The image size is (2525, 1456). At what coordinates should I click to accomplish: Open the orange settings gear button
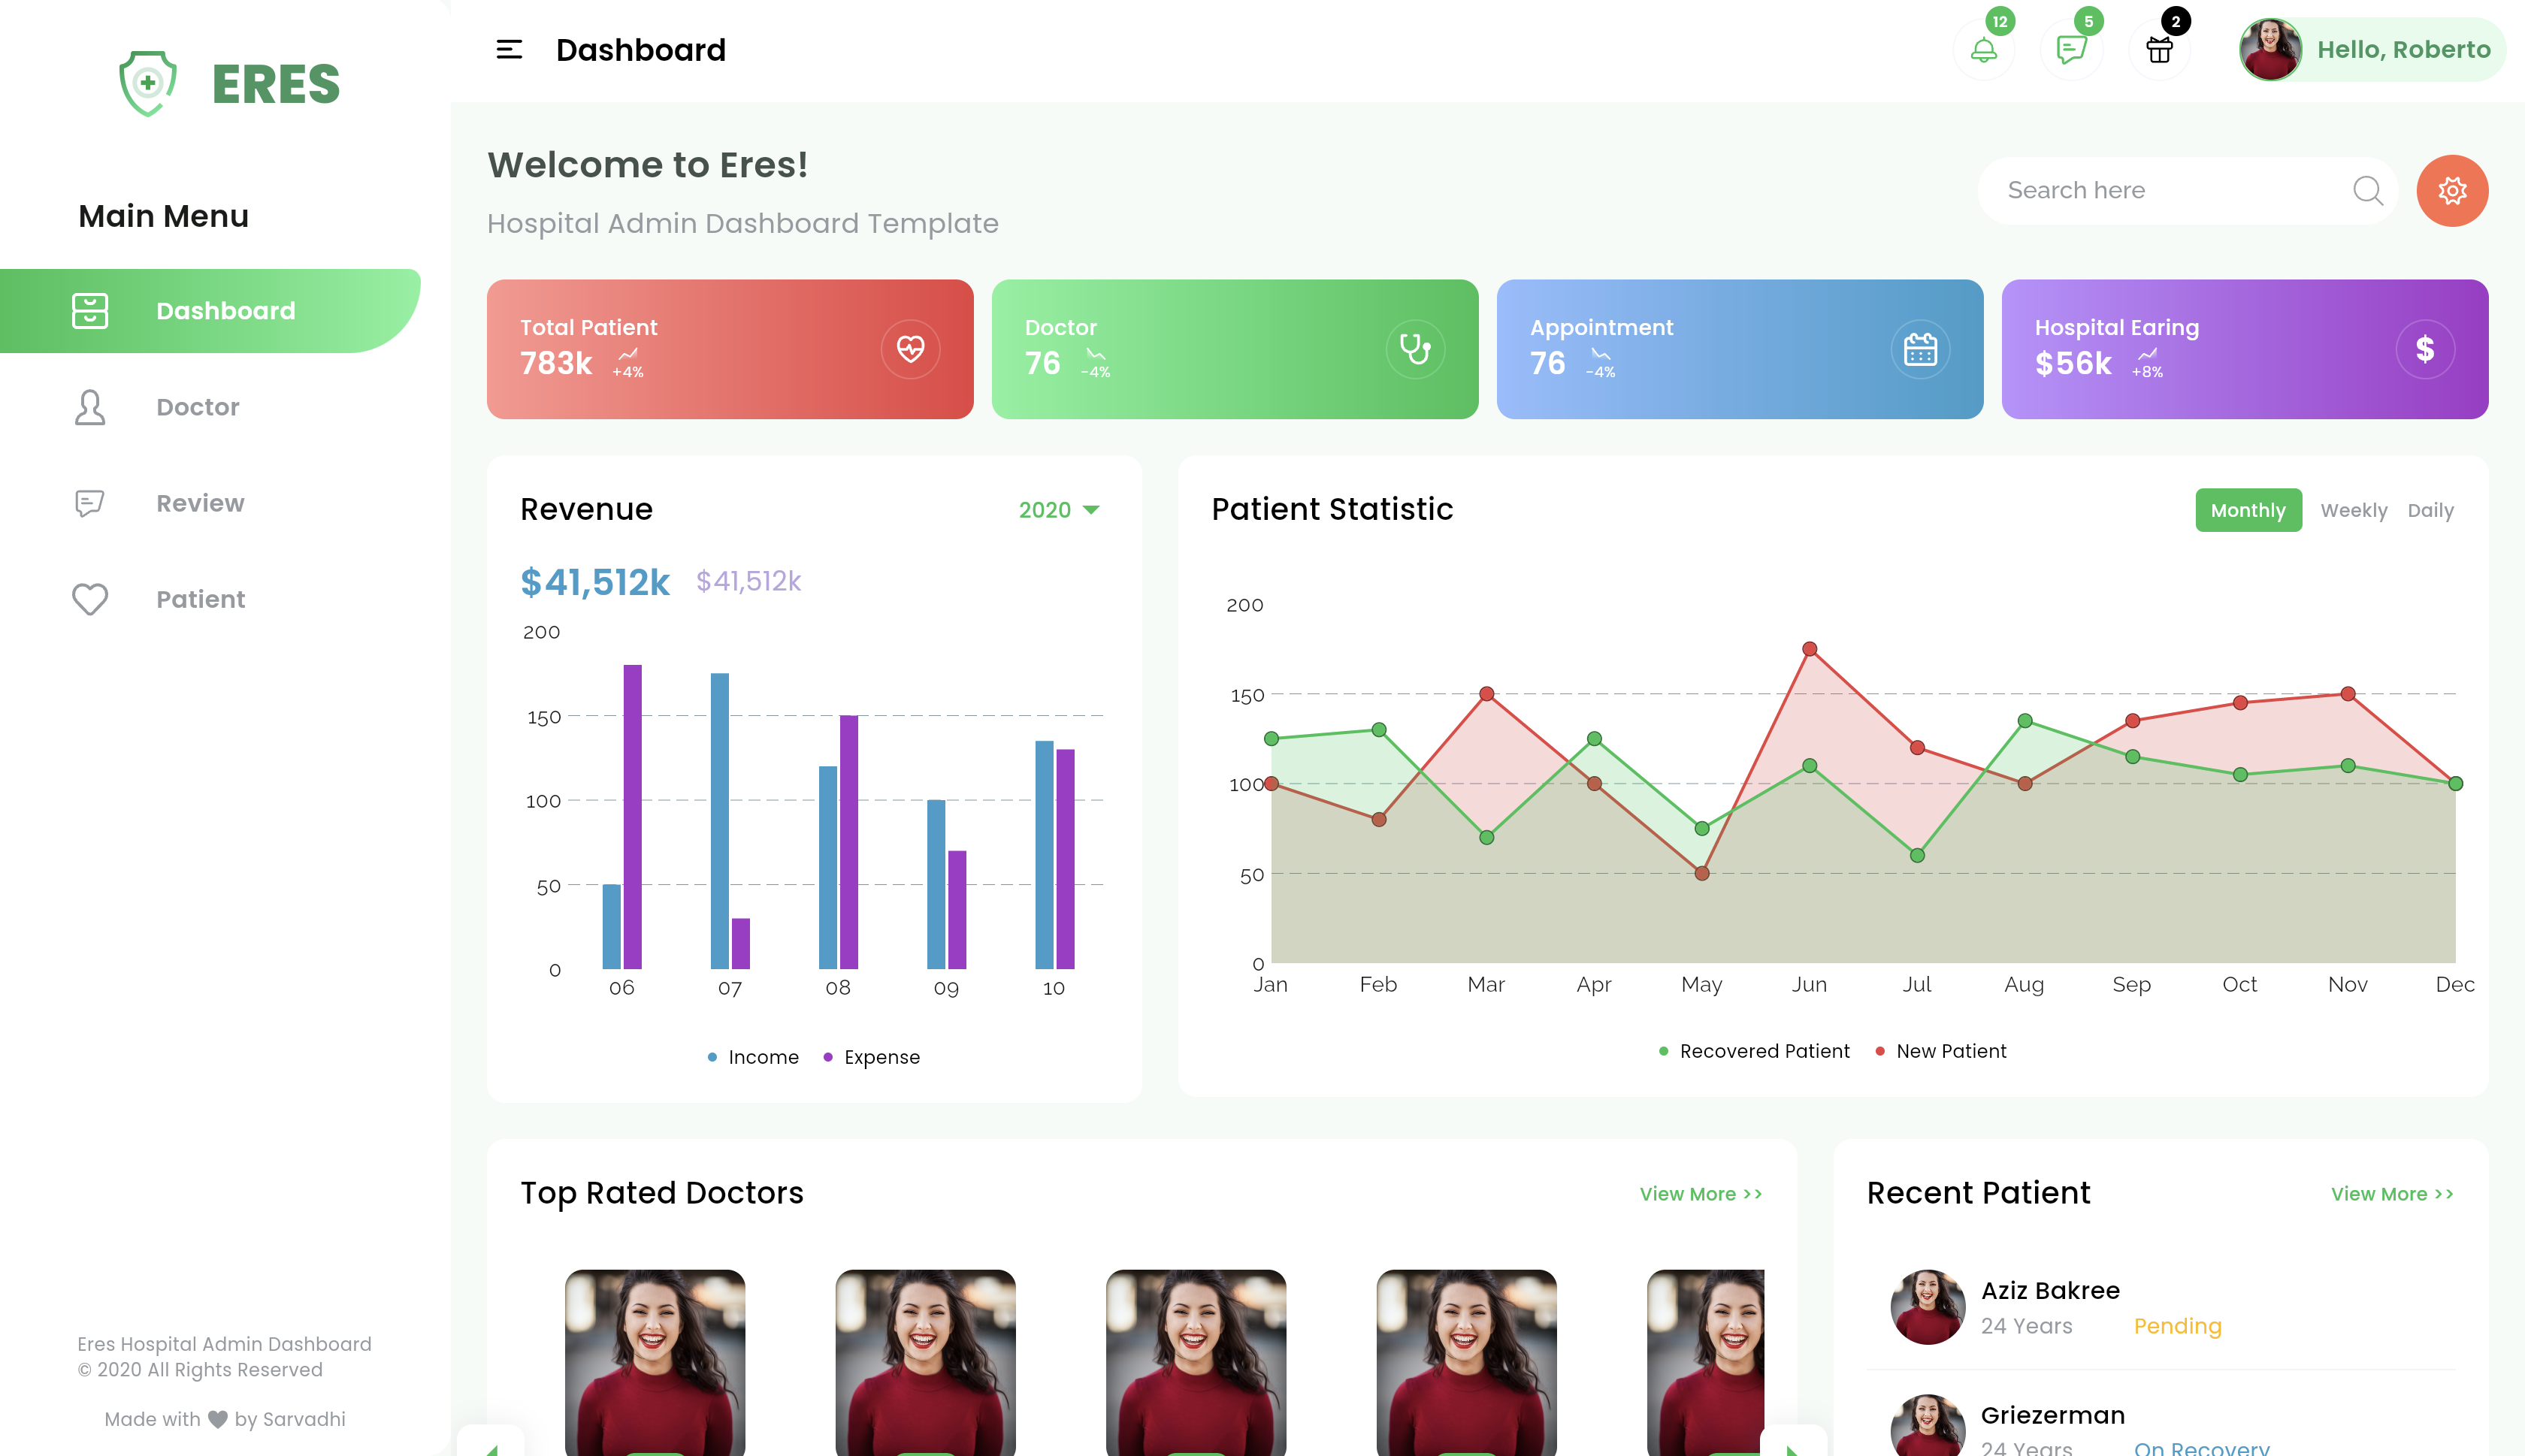click(x=2452, y=190)
